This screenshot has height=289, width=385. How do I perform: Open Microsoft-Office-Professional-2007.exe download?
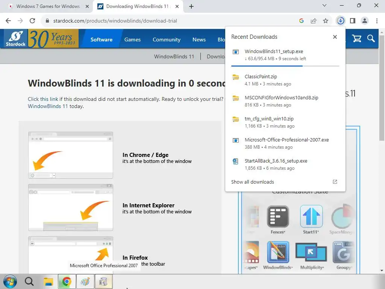point(285,143)
